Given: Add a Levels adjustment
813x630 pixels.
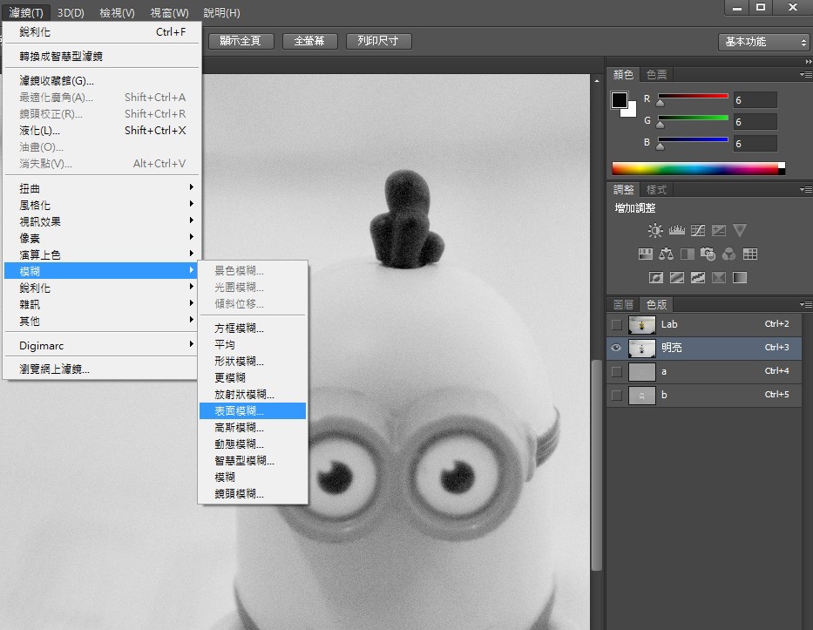Looking at the screenshot, I should 677,230.
